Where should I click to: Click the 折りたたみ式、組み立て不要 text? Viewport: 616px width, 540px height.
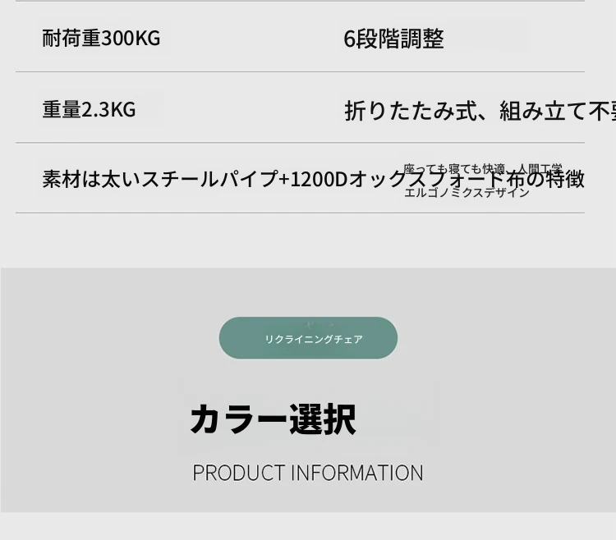pos(480,111)
